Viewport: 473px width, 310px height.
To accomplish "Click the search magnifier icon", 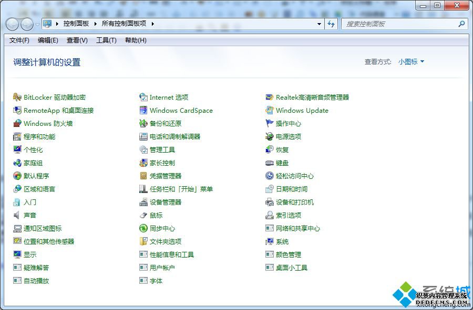I will pyautogui.click(x=461, y=24).
